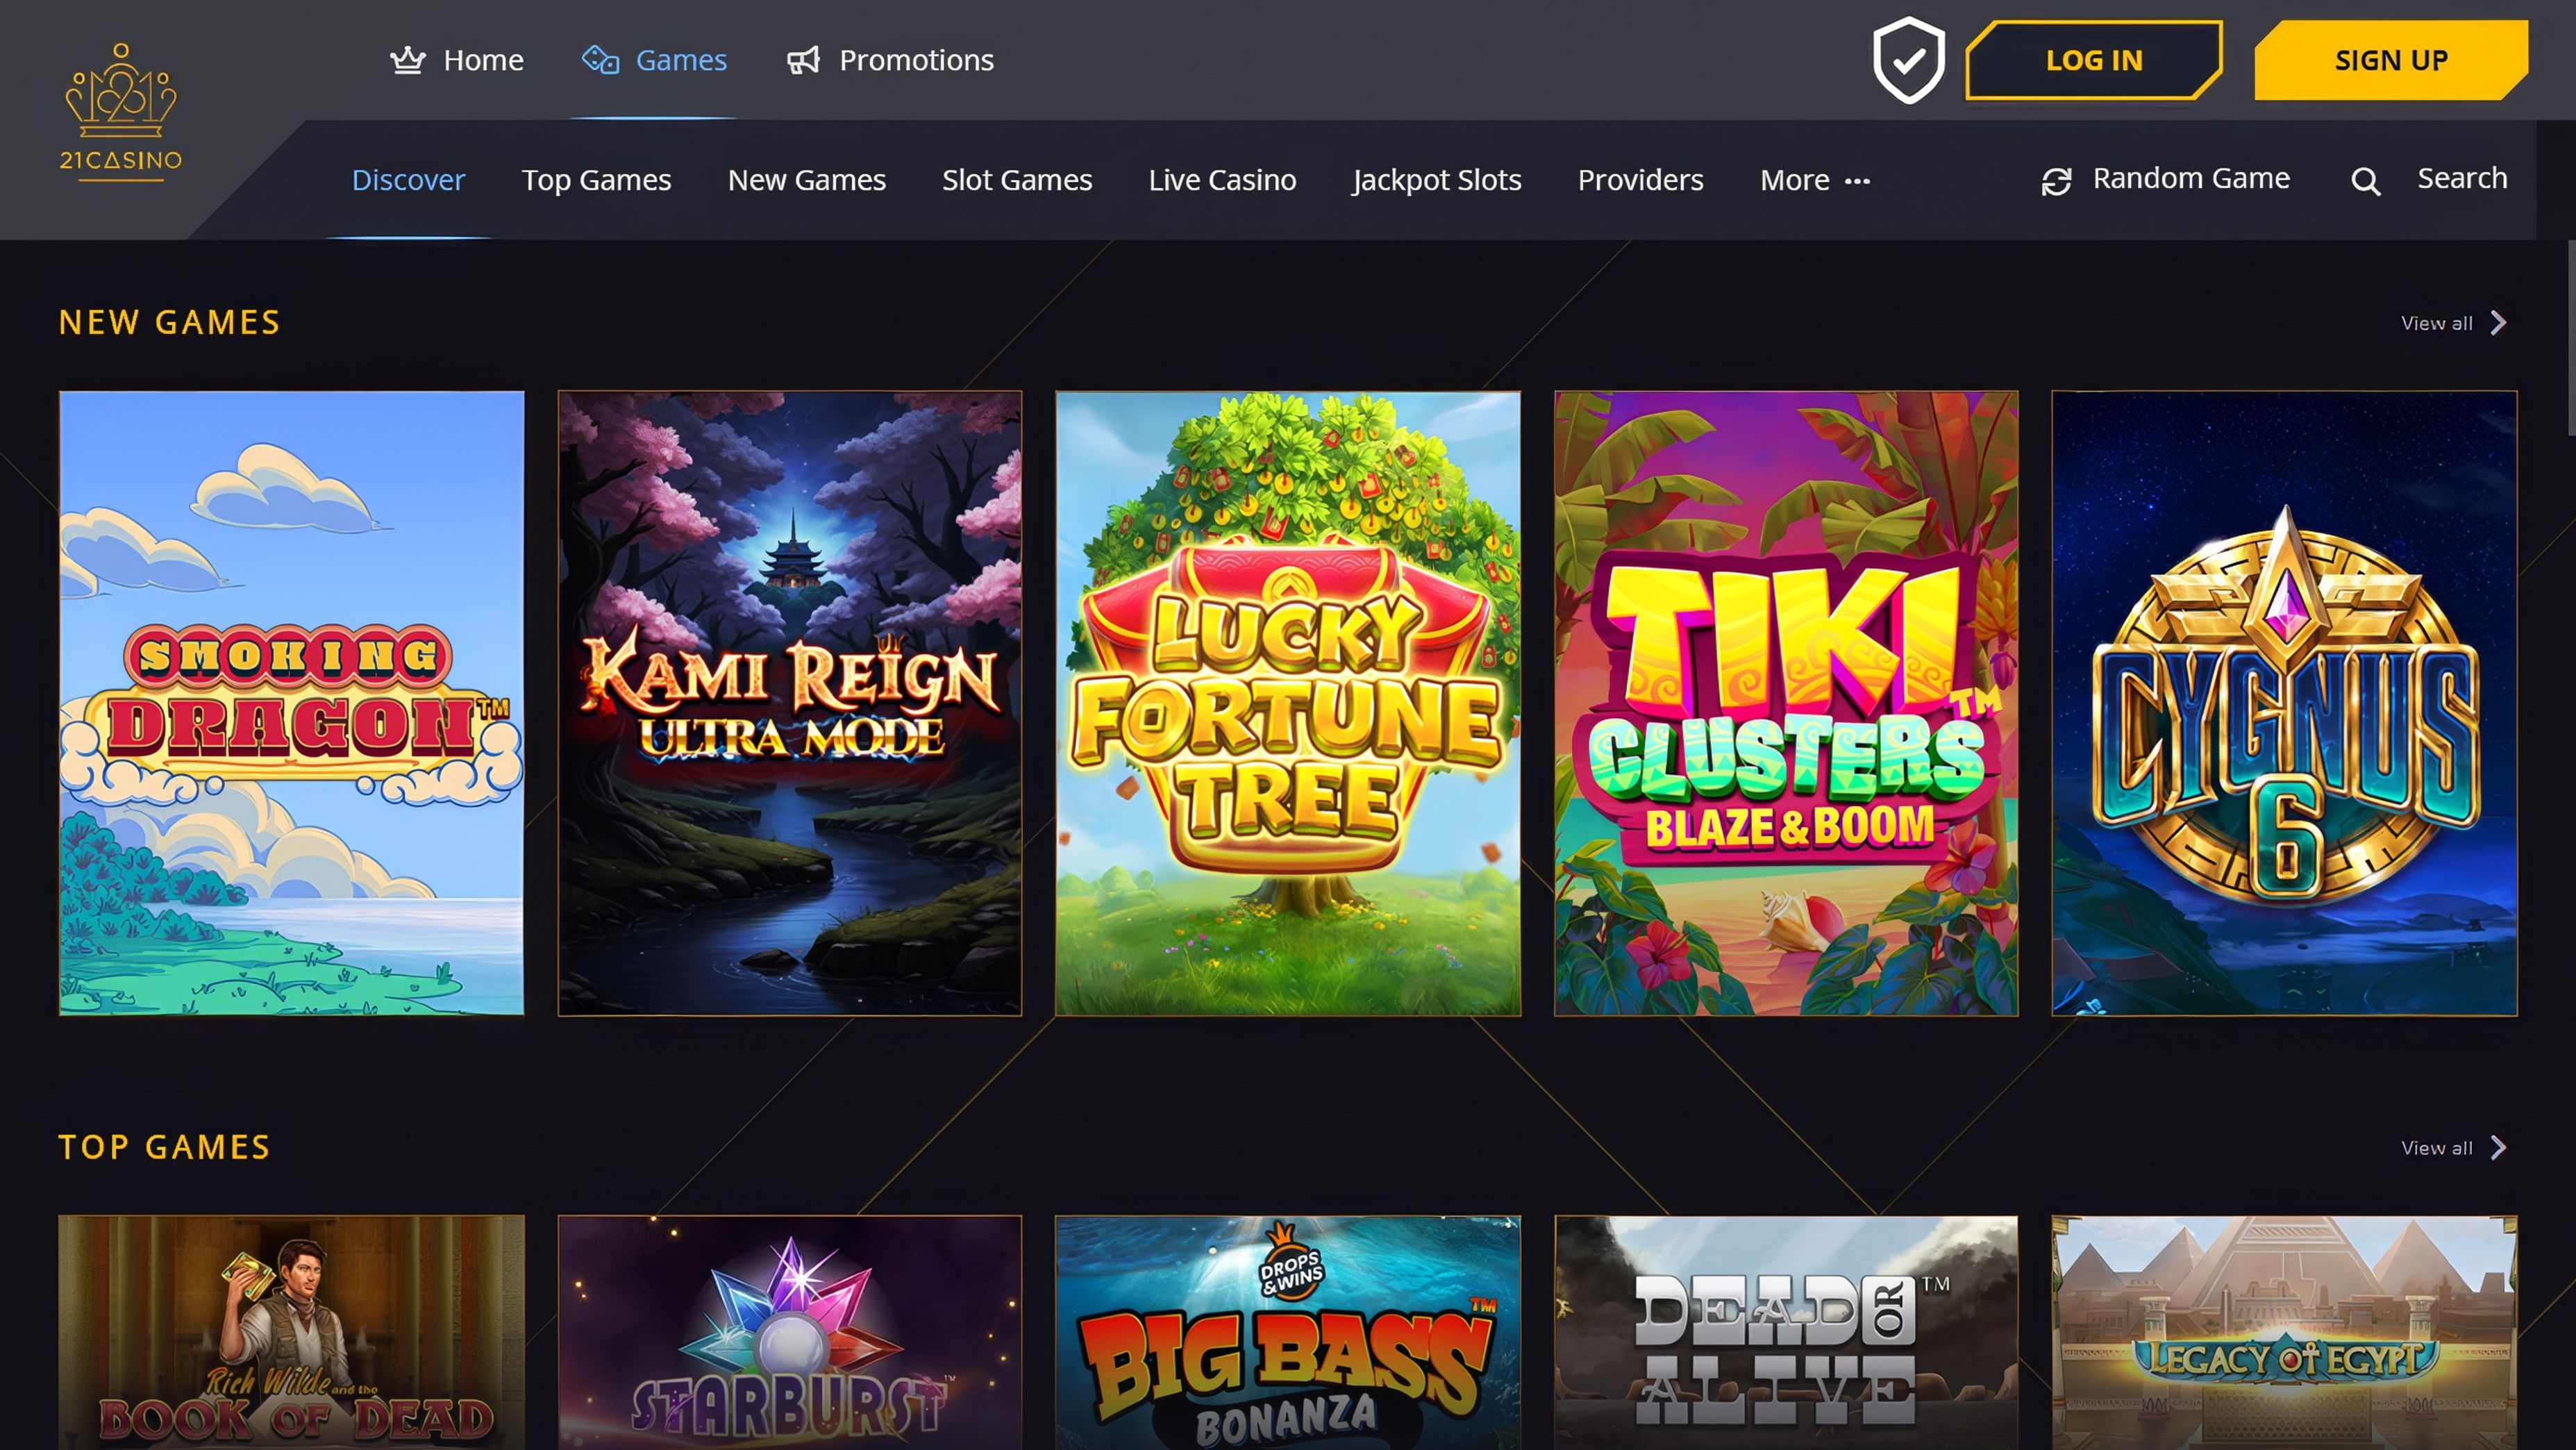Image resolution: width=2576 pixels, height=1450 pixels.
Task: Click the shield checkmark security icon
Action: click(1908, 60)
